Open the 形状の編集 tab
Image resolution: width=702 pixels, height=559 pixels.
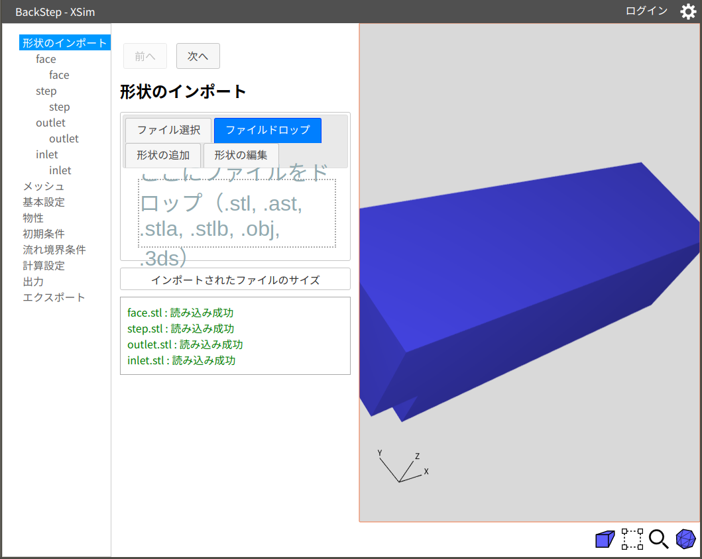pos(241,156)
